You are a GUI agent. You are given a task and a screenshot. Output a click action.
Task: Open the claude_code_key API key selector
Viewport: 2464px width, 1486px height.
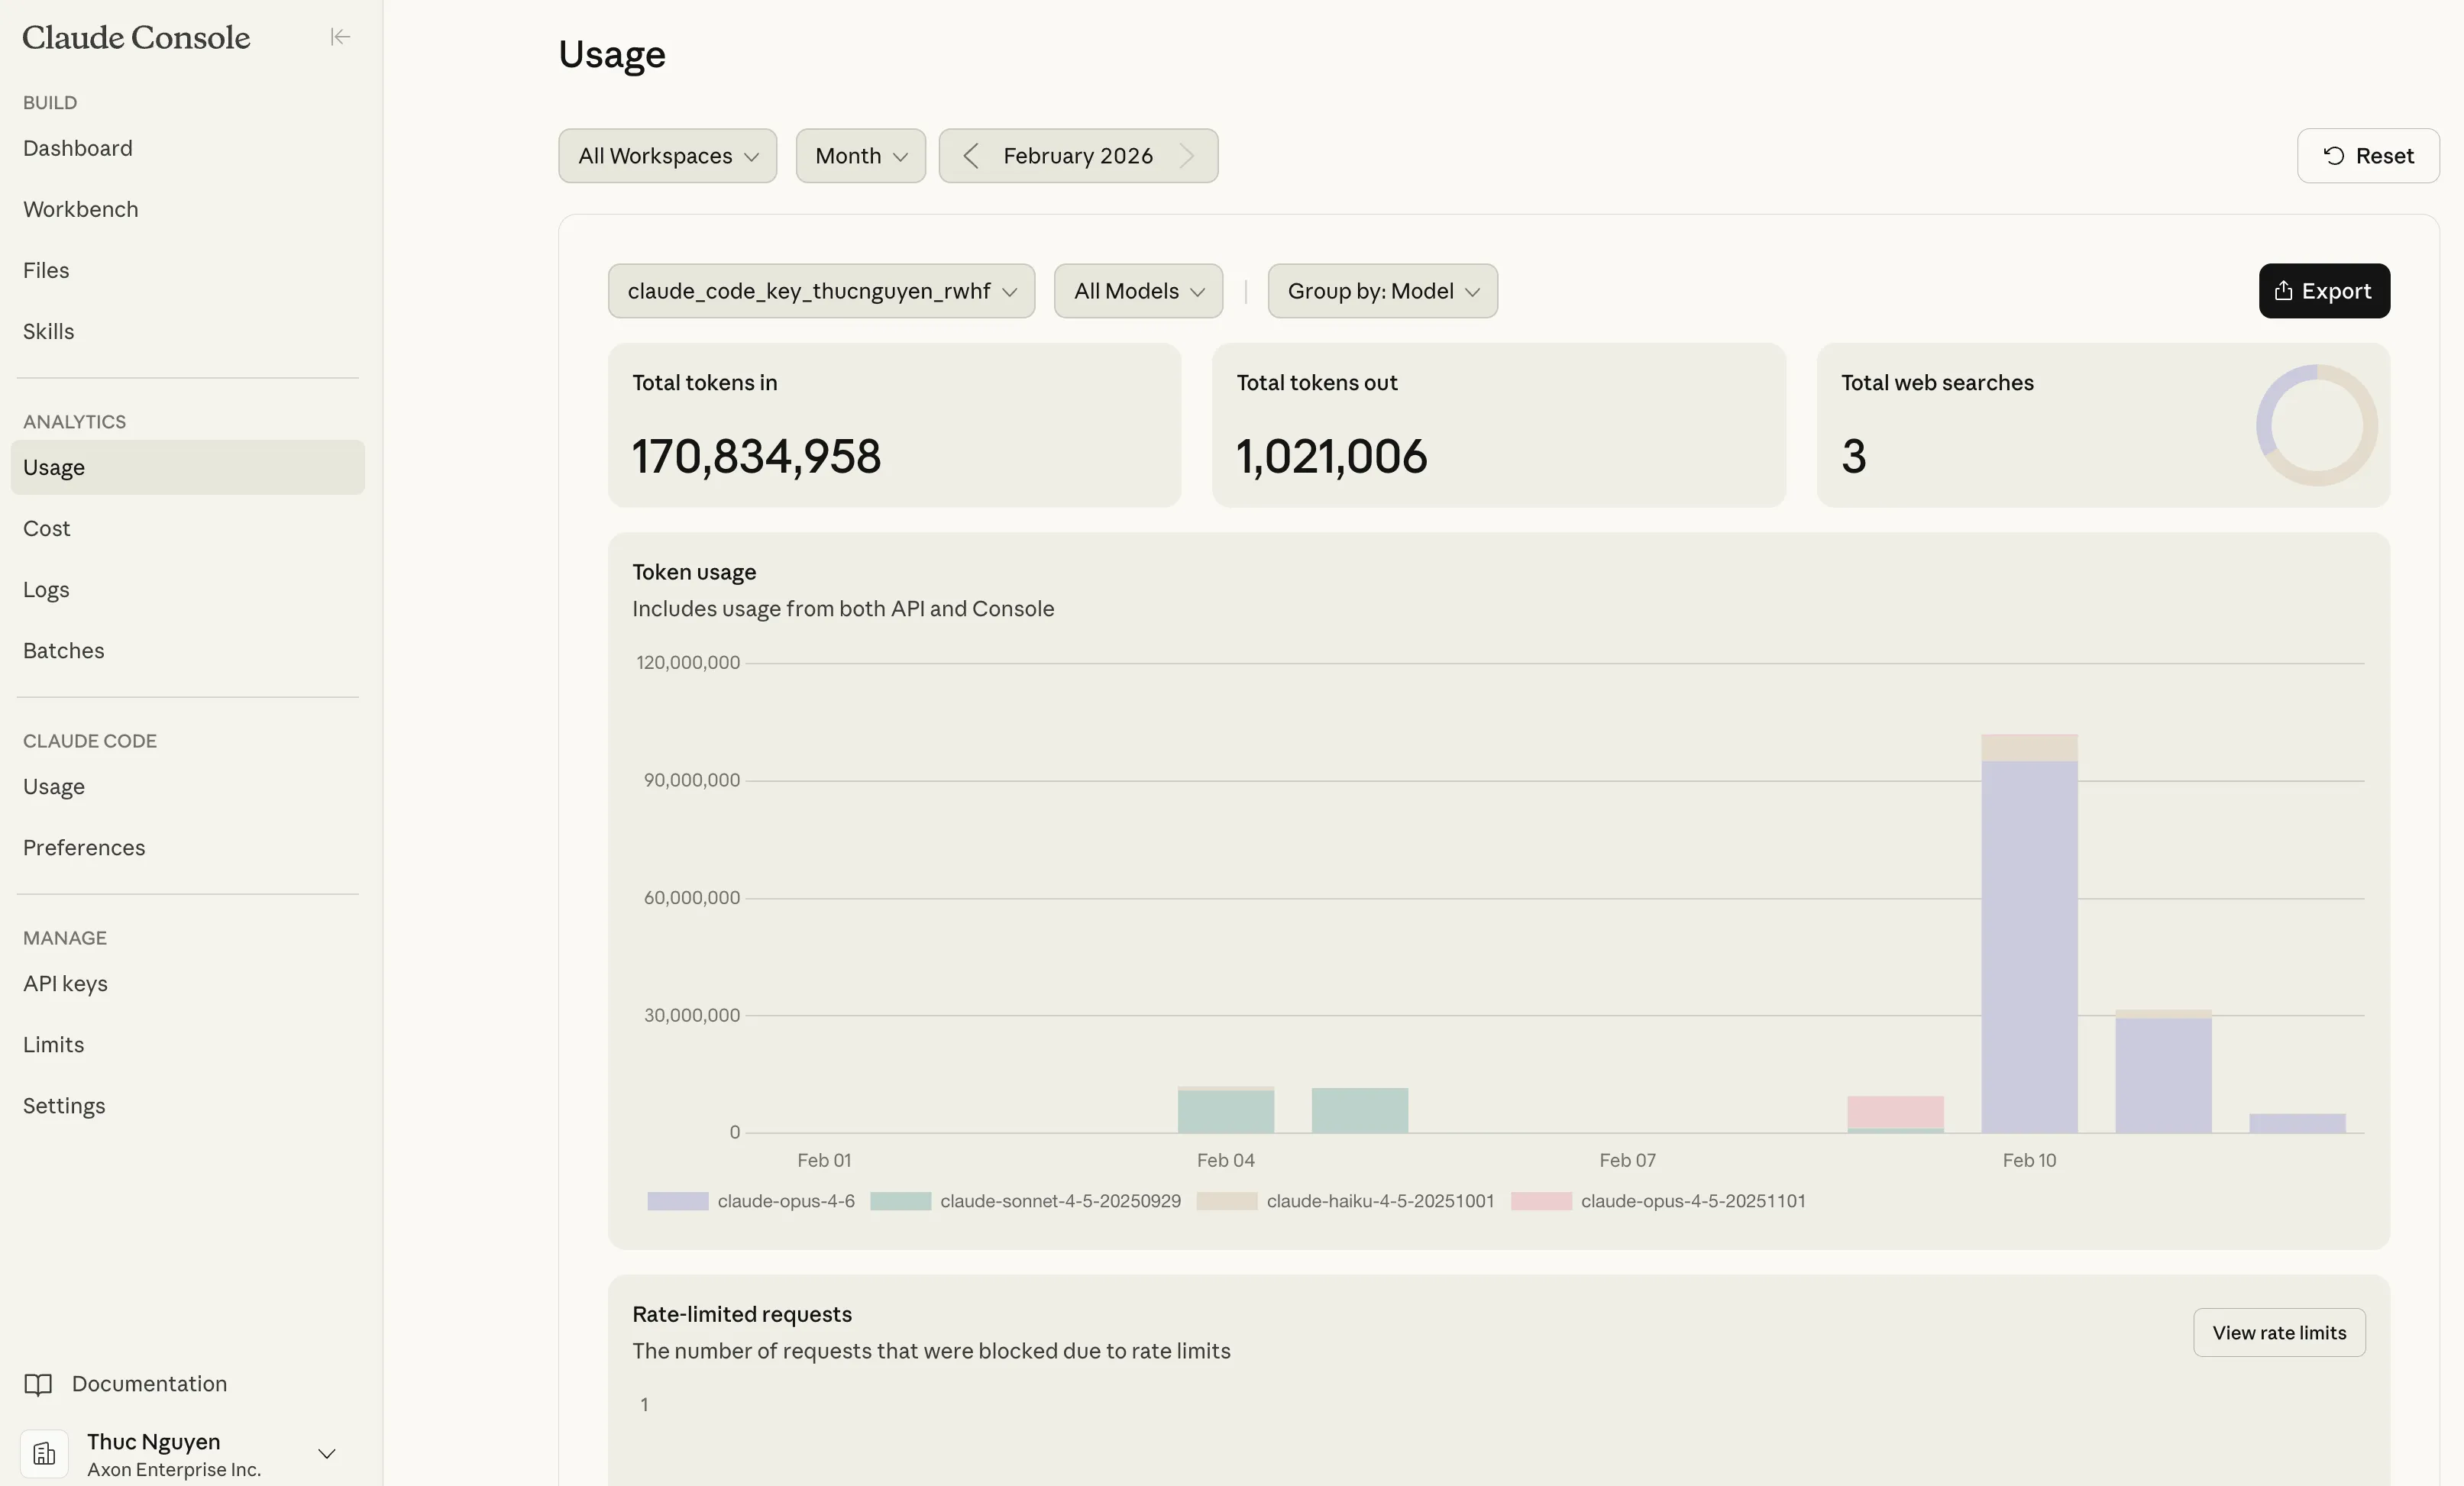pyautogui.click(x=820, y=291)
